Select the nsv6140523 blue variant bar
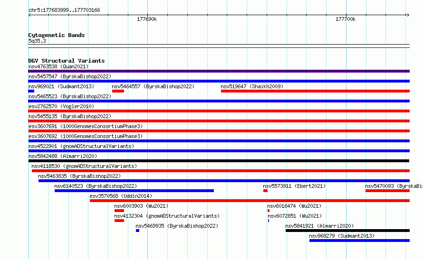Image resolution: width=423 pixels, height=259 pixels. tap(134, 191)
